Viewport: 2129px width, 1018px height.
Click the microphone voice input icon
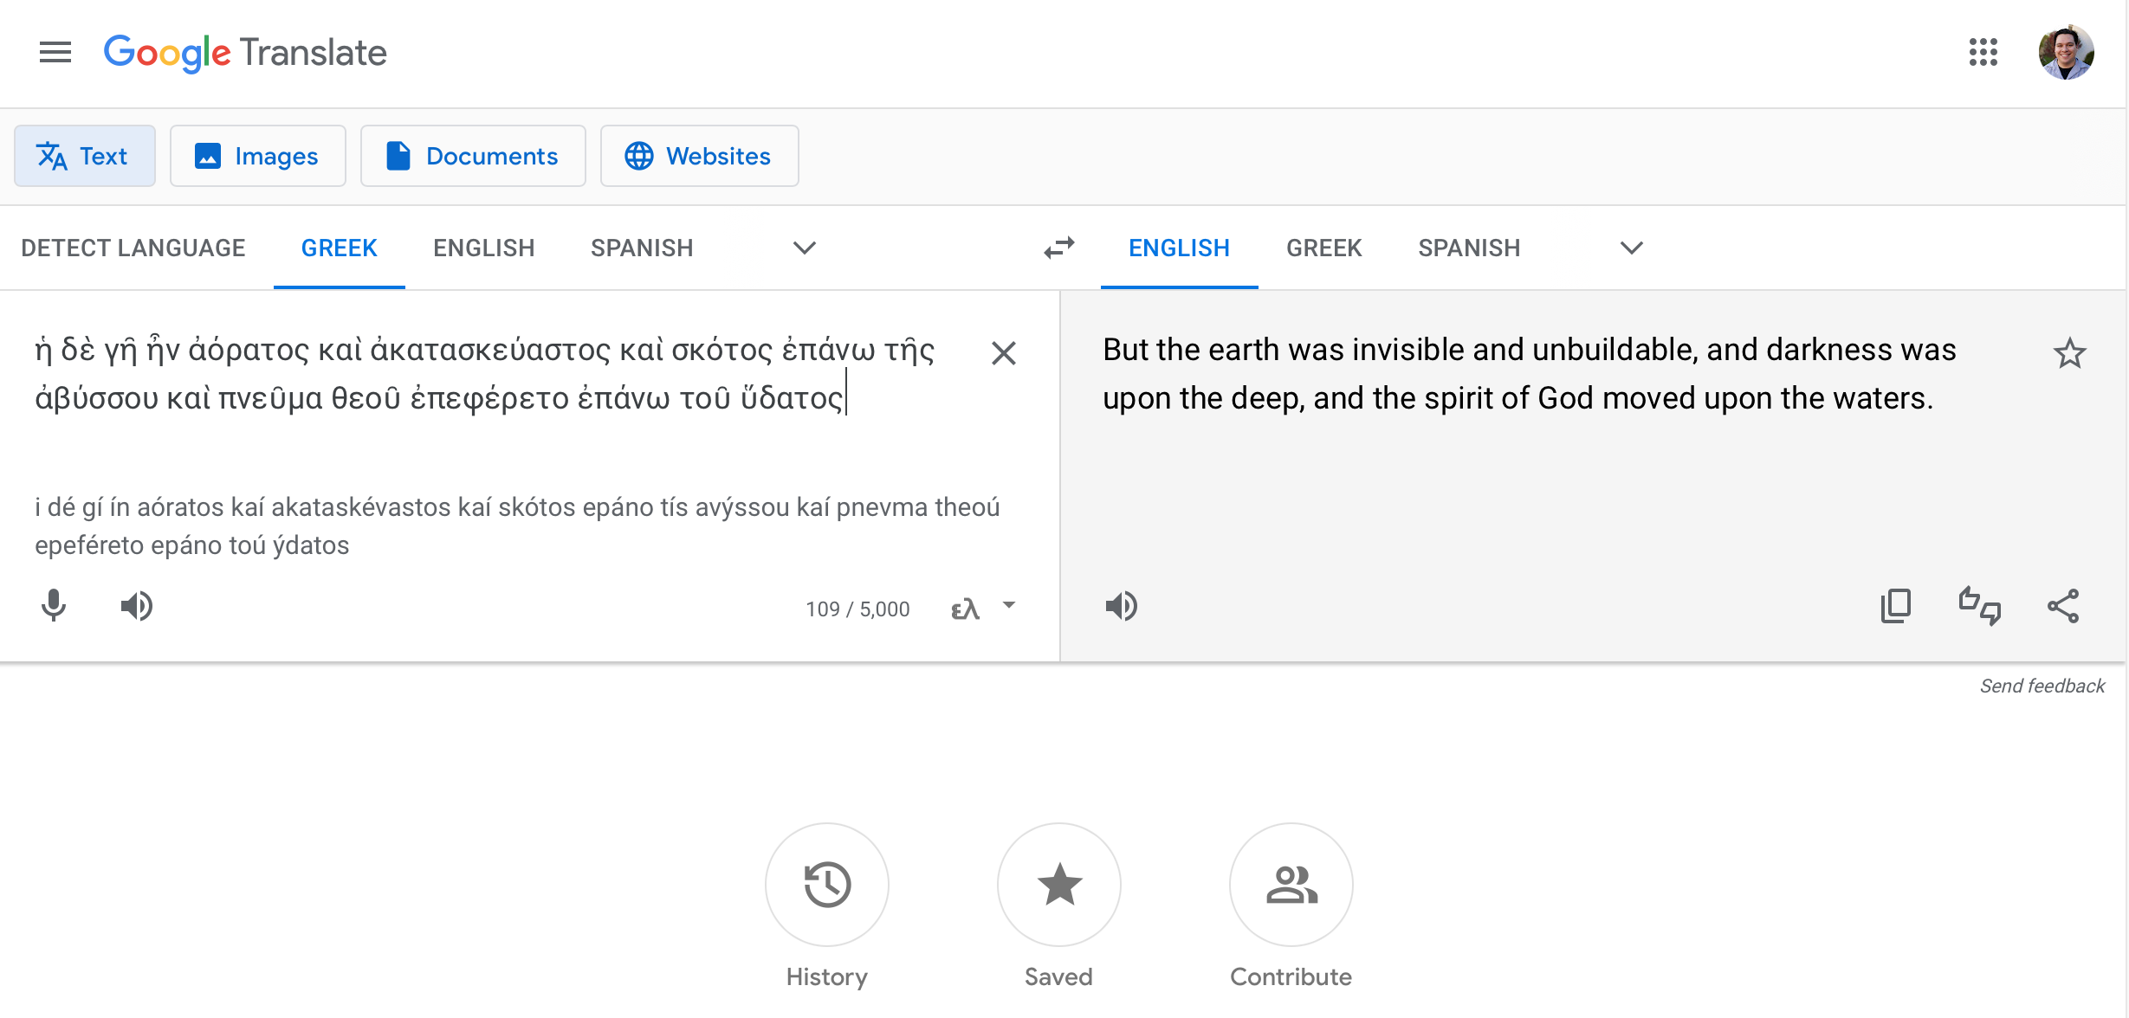[x=54, y=606]
